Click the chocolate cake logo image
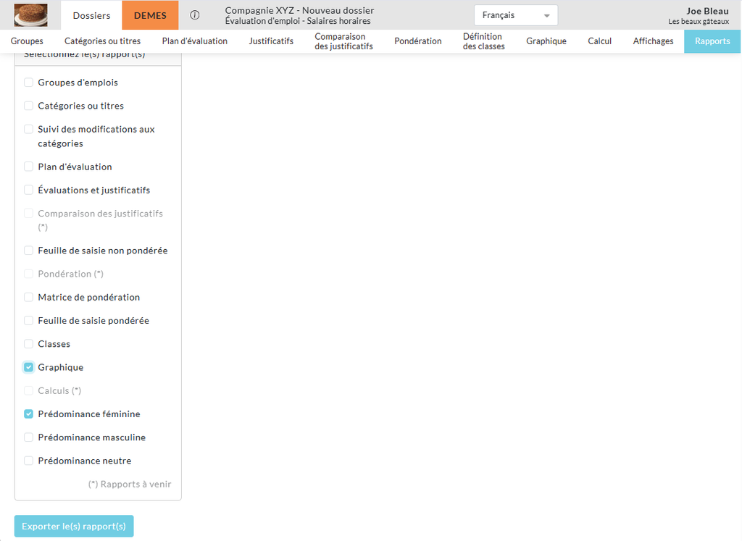Image resolution: width=742 pixels, height=541 pixels. (30, 15)
